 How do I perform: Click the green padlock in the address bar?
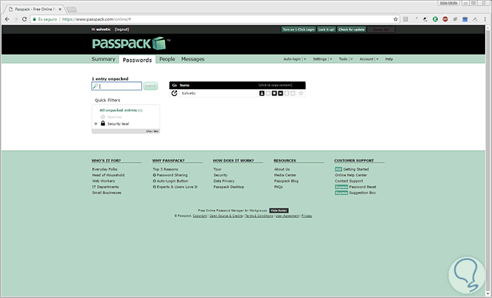pos(34,19)
